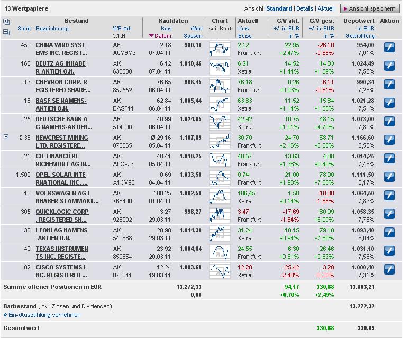403x338 pixels.
Task: Sort the table by Bezeichnung header
Action: tap(52, 29)
